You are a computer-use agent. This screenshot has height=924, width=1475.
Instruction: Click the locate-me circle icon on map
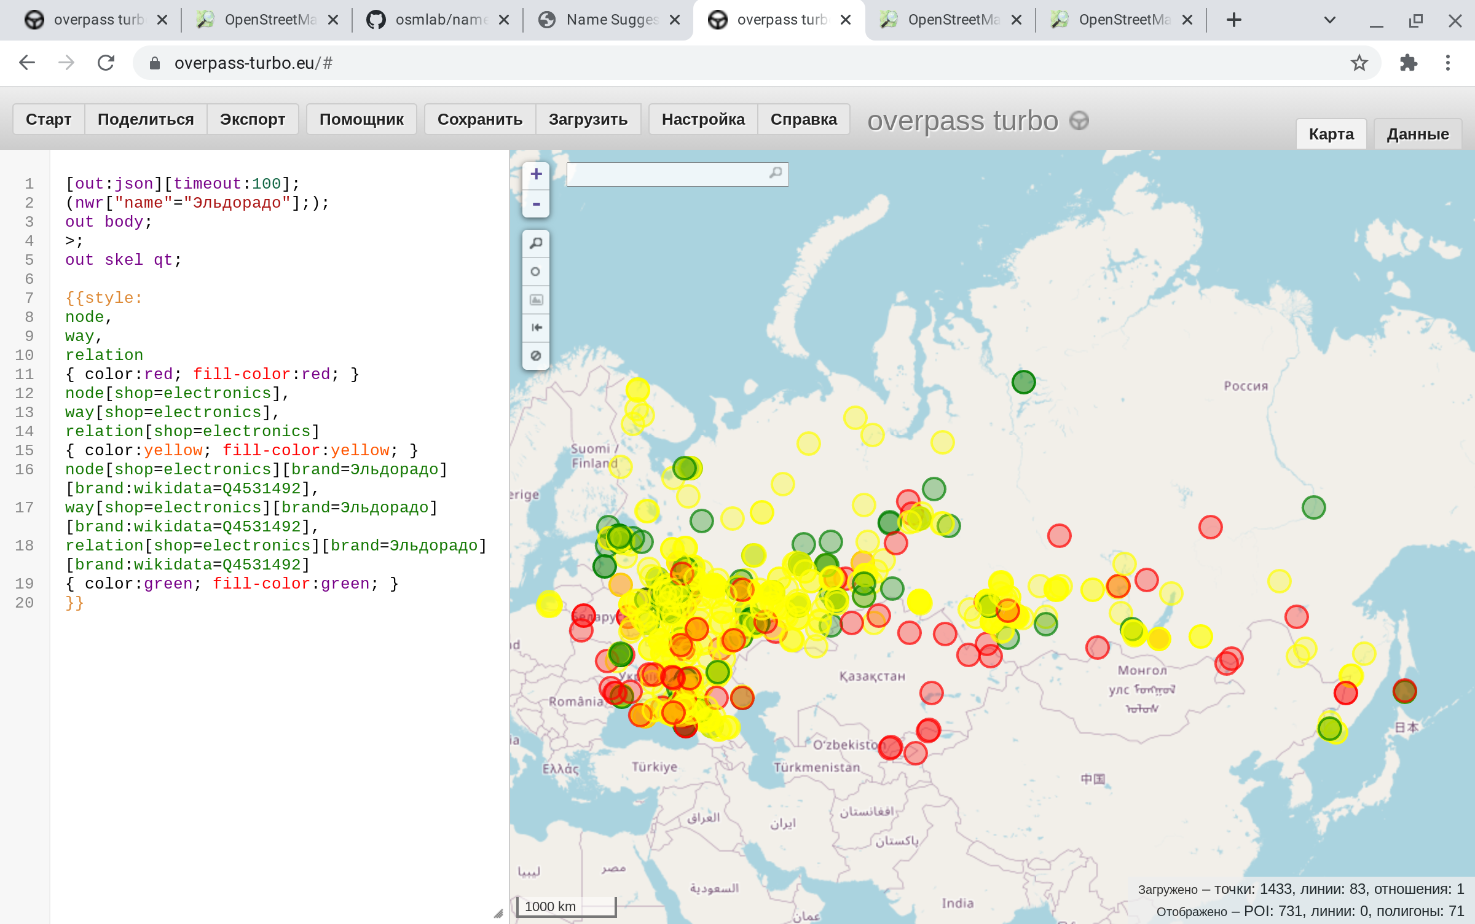coord(536,272)
